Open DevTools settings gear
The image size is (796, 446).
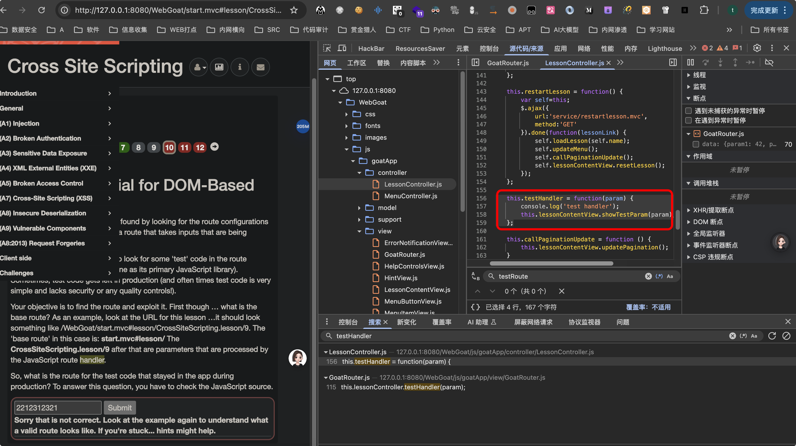[x=757, y=48]
